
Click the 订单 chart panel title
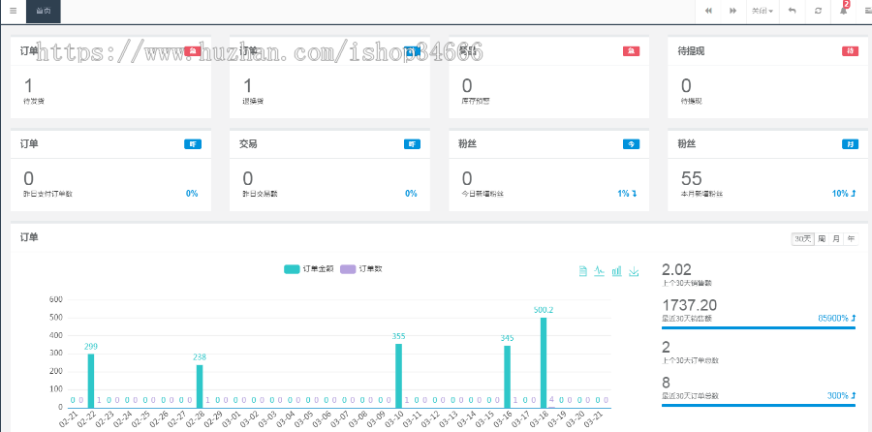pos(29,237)
